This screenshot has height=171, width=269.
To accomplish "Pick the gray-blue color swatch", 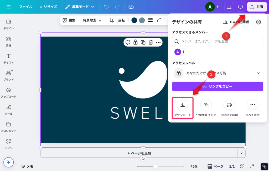I will pos(142,20).
